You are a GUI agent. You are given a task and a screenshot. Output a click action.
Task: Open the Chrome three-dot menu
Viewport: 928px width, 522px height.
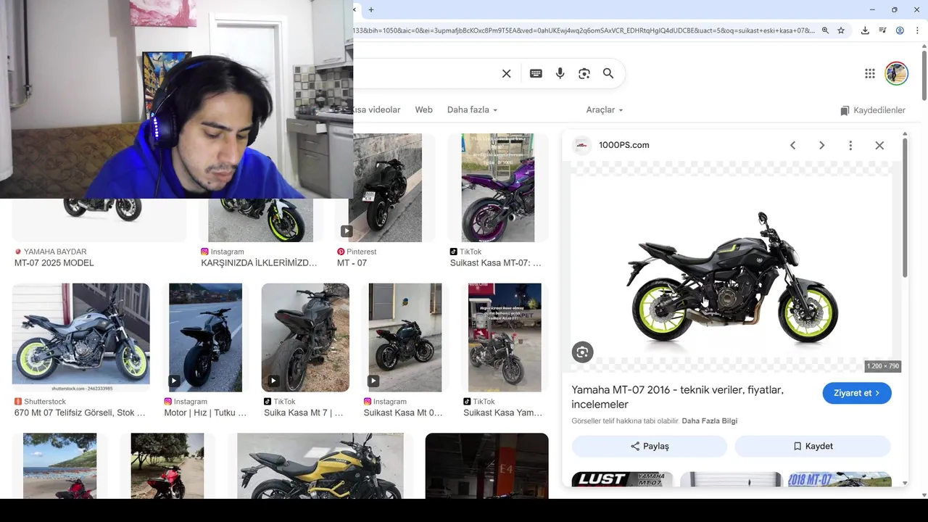tap(917, 30)
